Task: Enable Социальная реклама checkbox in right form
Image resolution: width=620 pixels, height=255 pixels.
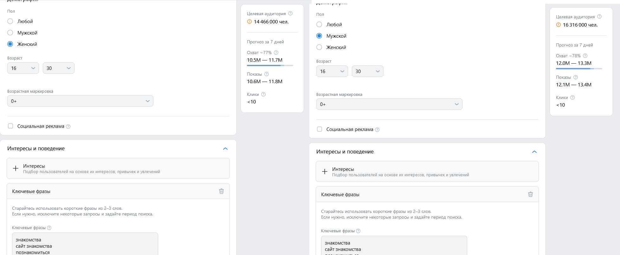Action: click(x=320, y=129)
